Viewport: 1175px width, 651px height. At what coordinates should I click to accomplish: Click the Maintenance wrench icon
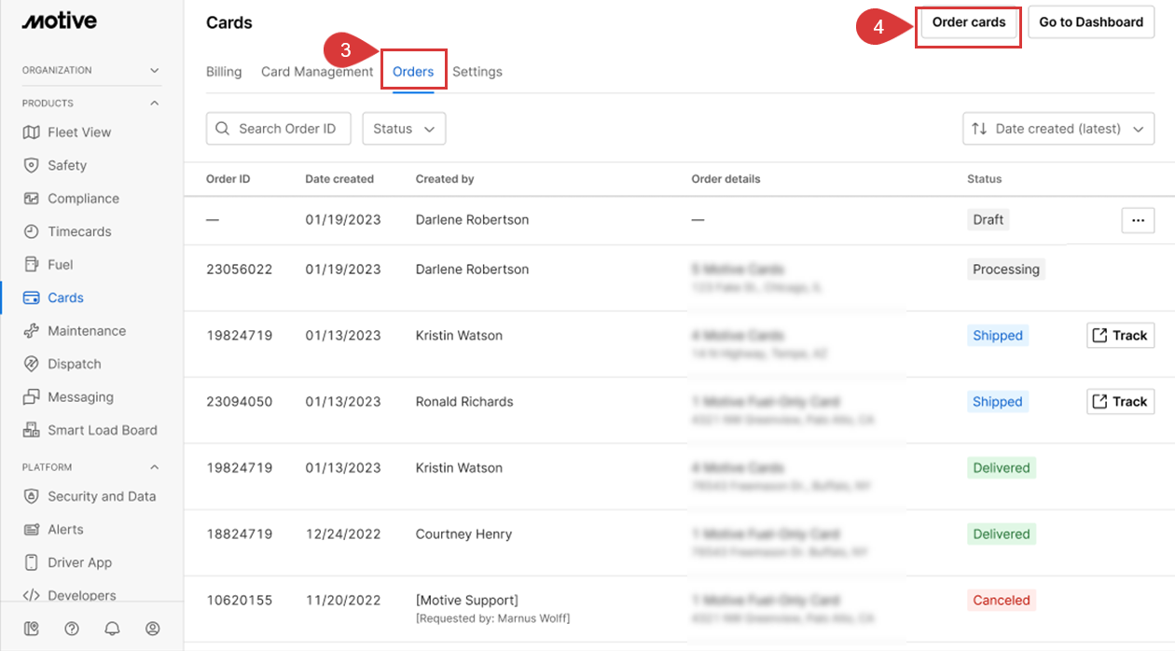pyautogui.click(x=31, y=331)
